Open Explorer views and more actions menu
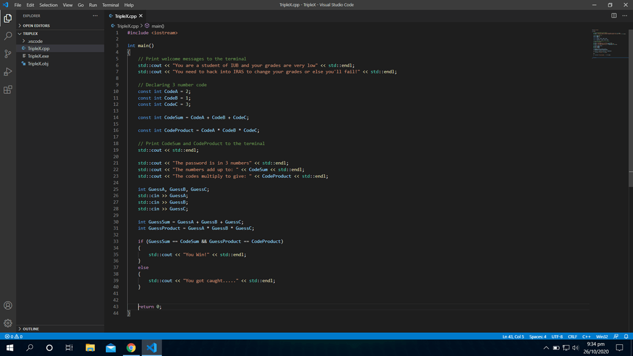 point(95,16)
